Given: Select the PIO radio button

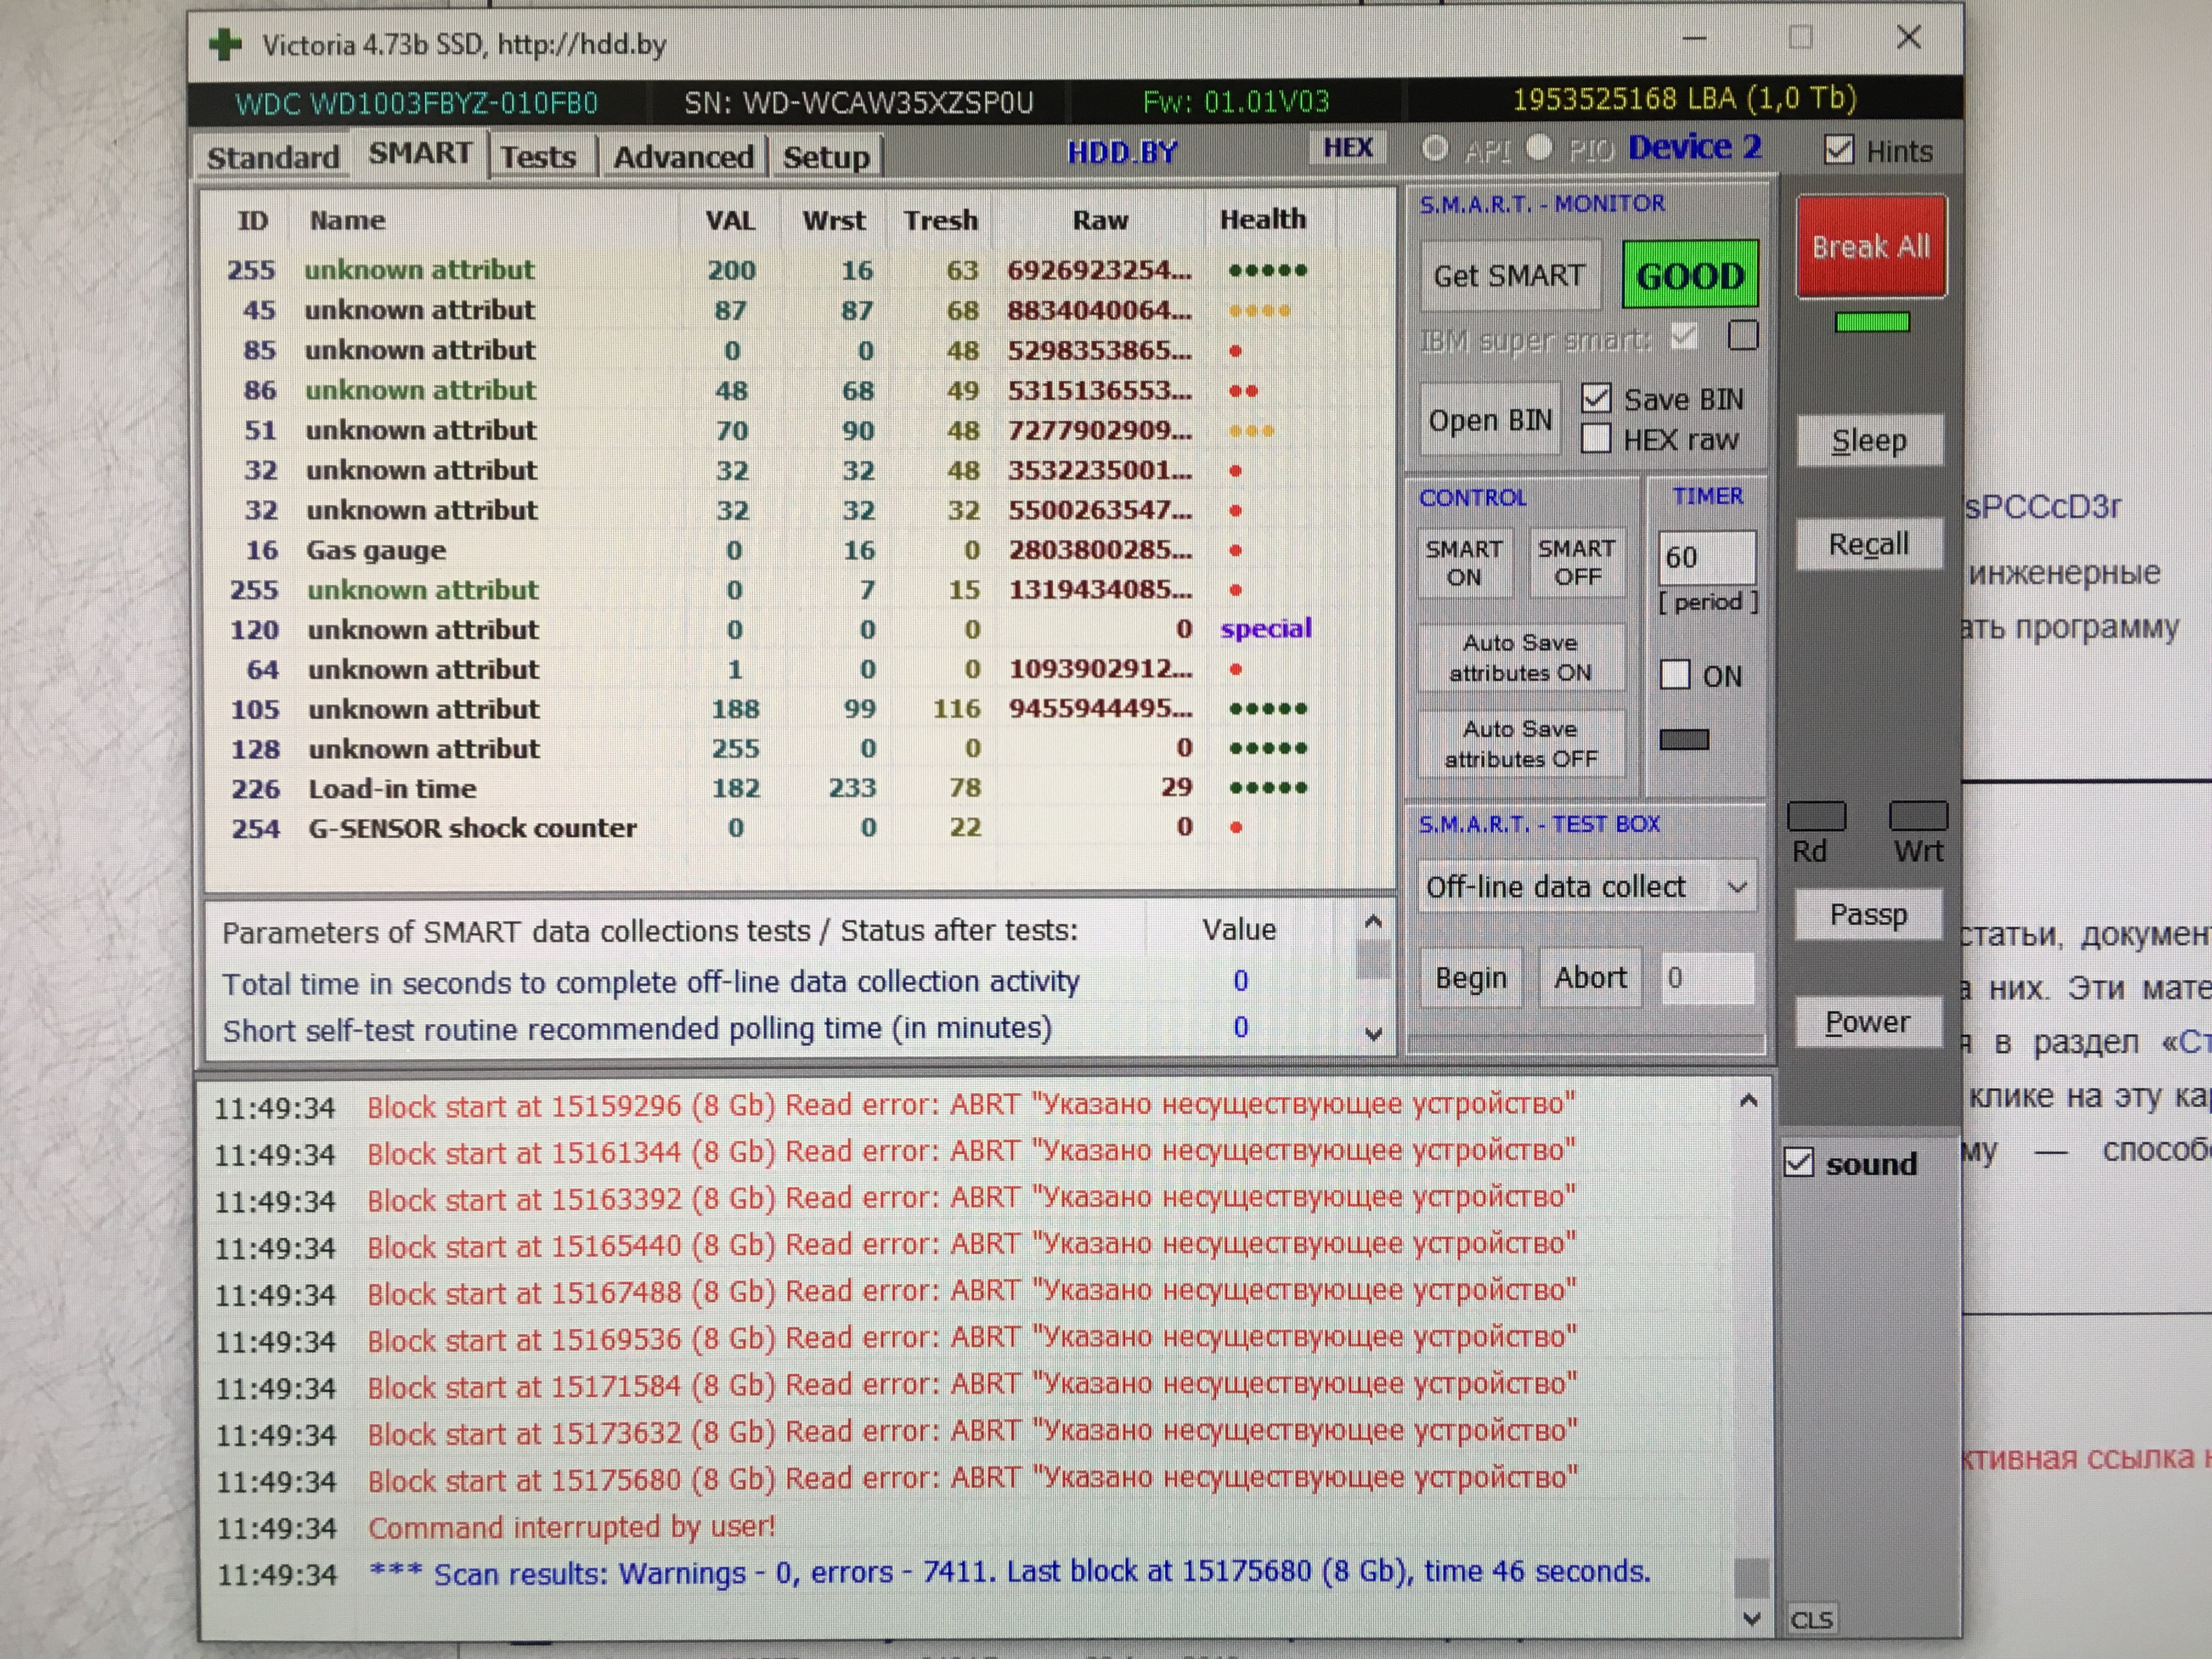Looking at the screenshot, I should (x=1539, y=148).
